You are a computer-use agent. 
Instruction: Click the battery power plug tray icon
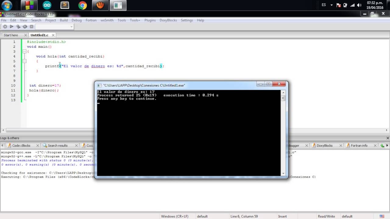click(346, 5)
